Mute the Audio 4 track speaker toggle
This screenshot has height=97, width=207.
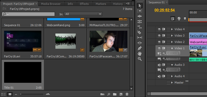point(159,76)
